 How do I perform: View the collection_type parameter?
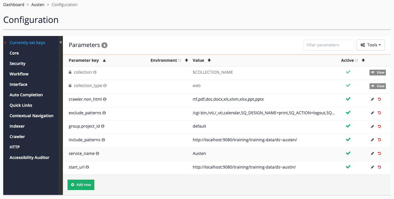pyautogui.click(x=378, y=86)
